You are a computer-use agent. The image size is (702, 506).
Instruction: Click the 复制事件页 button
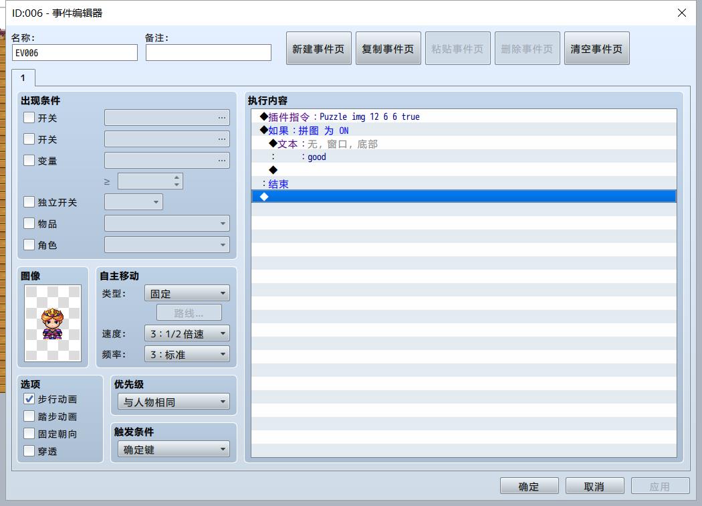pos(388,48)
